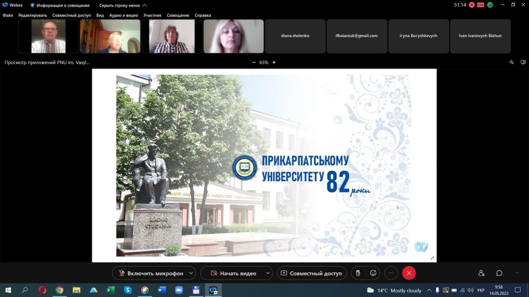
Task: Zoom in shared content with plus
Action: (274, 62)
